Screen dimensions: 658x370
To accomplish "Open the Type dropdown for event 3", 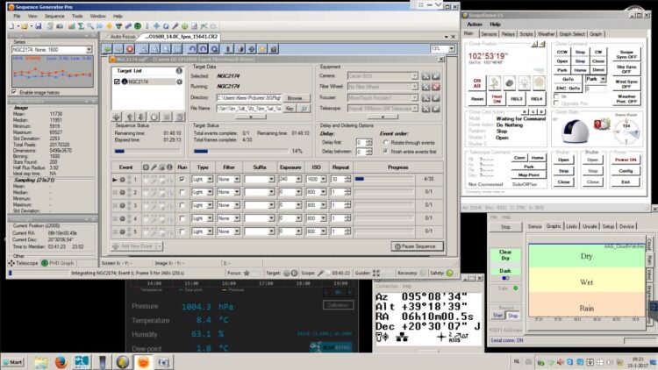I will 210,205.
